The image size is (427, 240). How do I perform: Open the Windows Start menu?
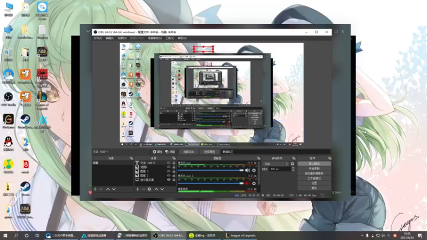[5, 236]
